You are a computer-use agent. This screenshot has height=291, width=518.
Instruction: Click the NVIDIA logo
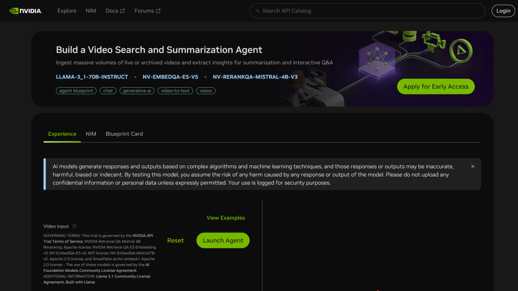click(x=25, y=11)
